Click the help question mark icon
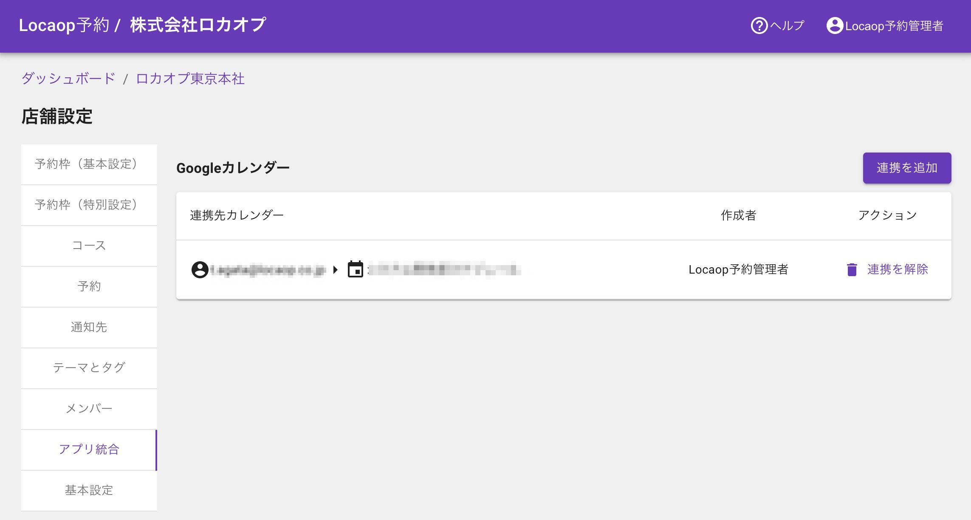The height and width of the screenshot is (520, 971). [759, 25]
